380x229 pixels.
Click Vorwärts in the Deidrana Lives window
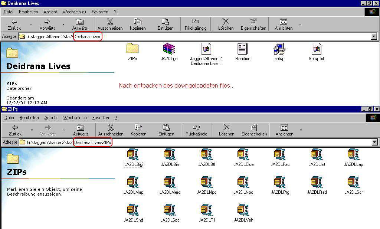(x=47, y=24)
